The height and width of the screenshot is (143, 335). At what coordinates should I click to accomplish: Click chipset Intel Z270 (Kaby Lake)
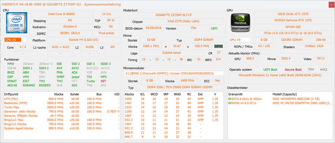pos(183,22)
